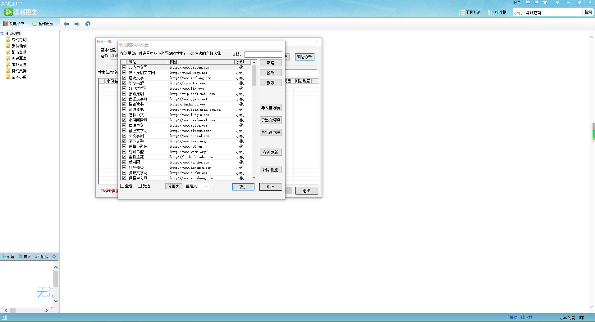Click the 网站测速 button
The height and width of the screenshot is (322, 595).
click(271, 170)
